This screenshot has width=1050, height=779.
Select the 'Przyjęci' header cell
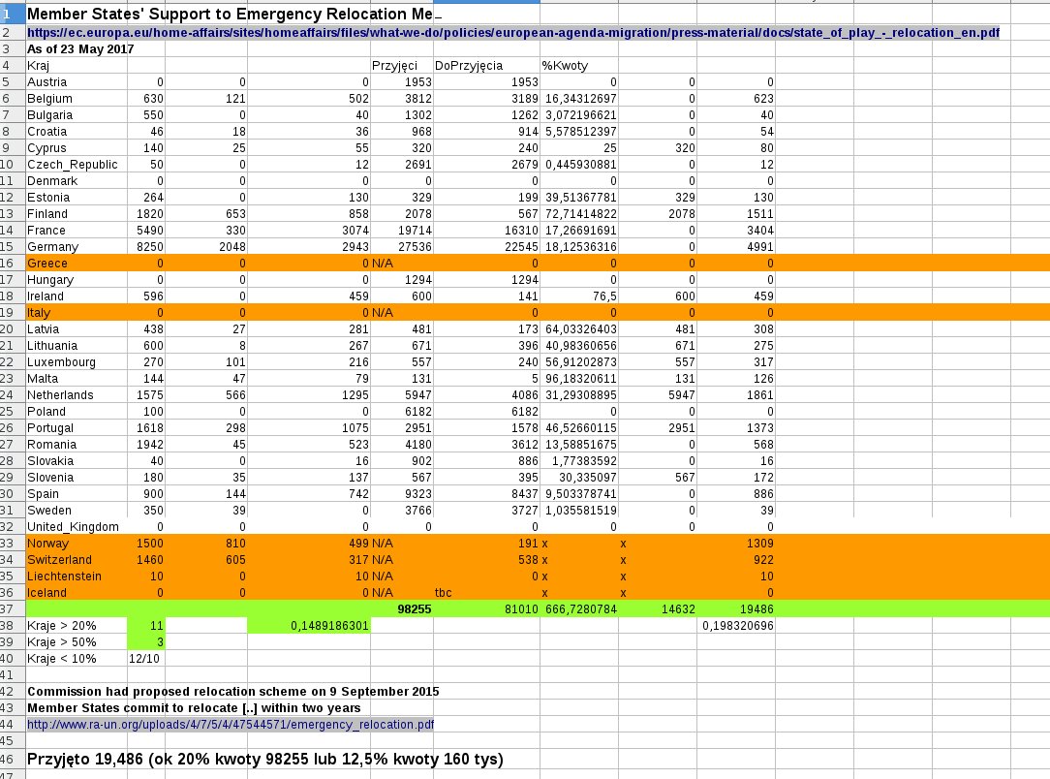pyautogui.click(x=402, y=66)
